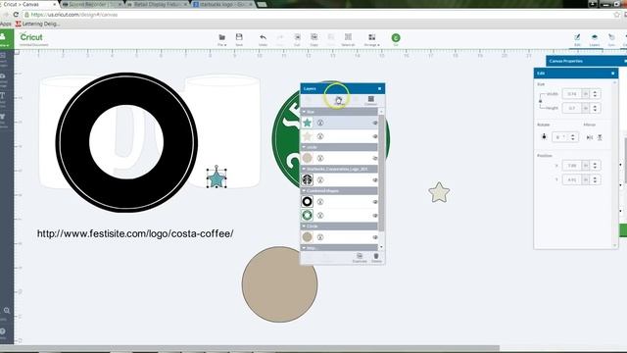Click the Save icon in the toolbar
This screenshot has width=627, height=353.
(239, 39)
